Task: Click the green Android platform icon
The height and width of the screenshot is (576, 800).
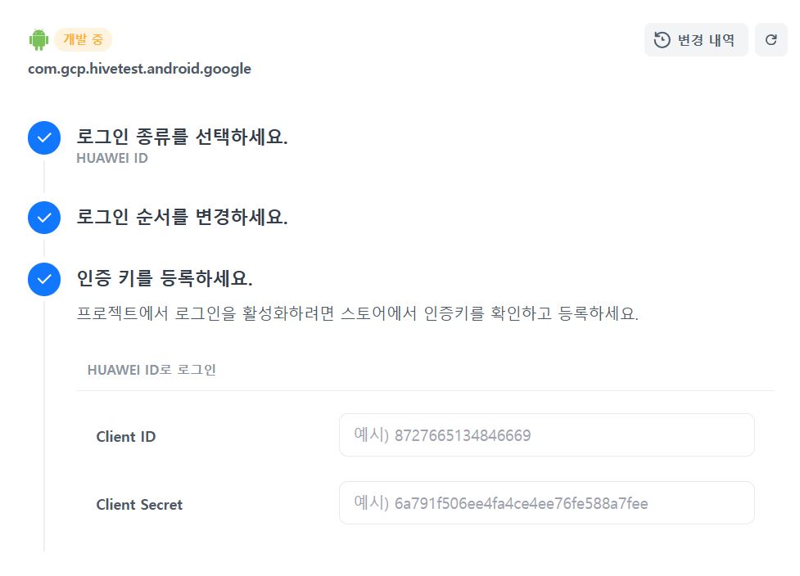Action: click(x=38, y=39)
